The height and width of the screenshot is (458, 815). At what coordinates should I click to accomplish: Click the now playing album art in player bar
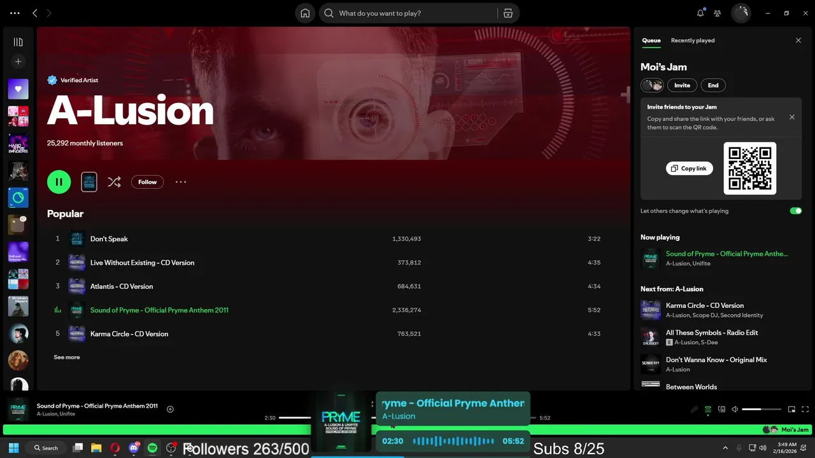click(18, 409)
